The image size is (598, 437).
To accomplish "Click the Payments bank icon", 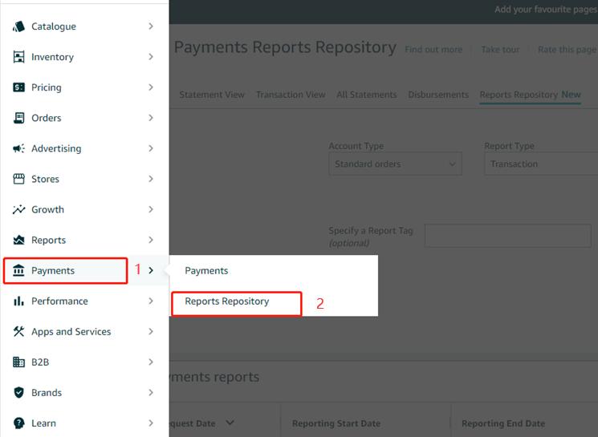I will coord(18,270).
